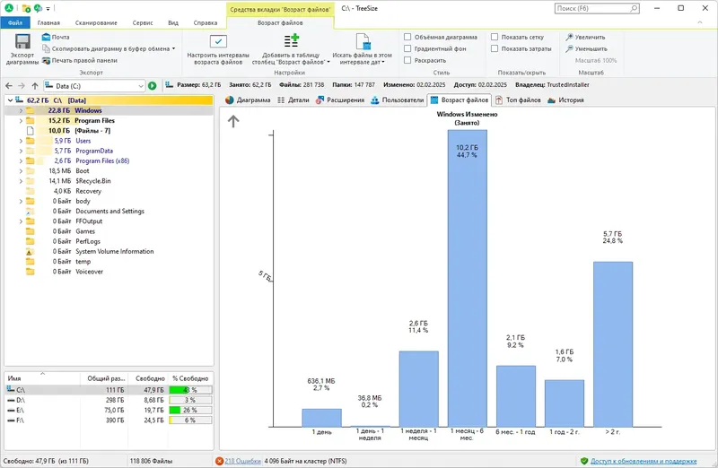The width and height of the screenshot is (718, 468).
Task: Enable Объёмная диаграмма checkbox
Action: tap(407, 37)
